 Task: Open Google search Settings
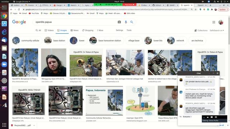tap(119, 30)
